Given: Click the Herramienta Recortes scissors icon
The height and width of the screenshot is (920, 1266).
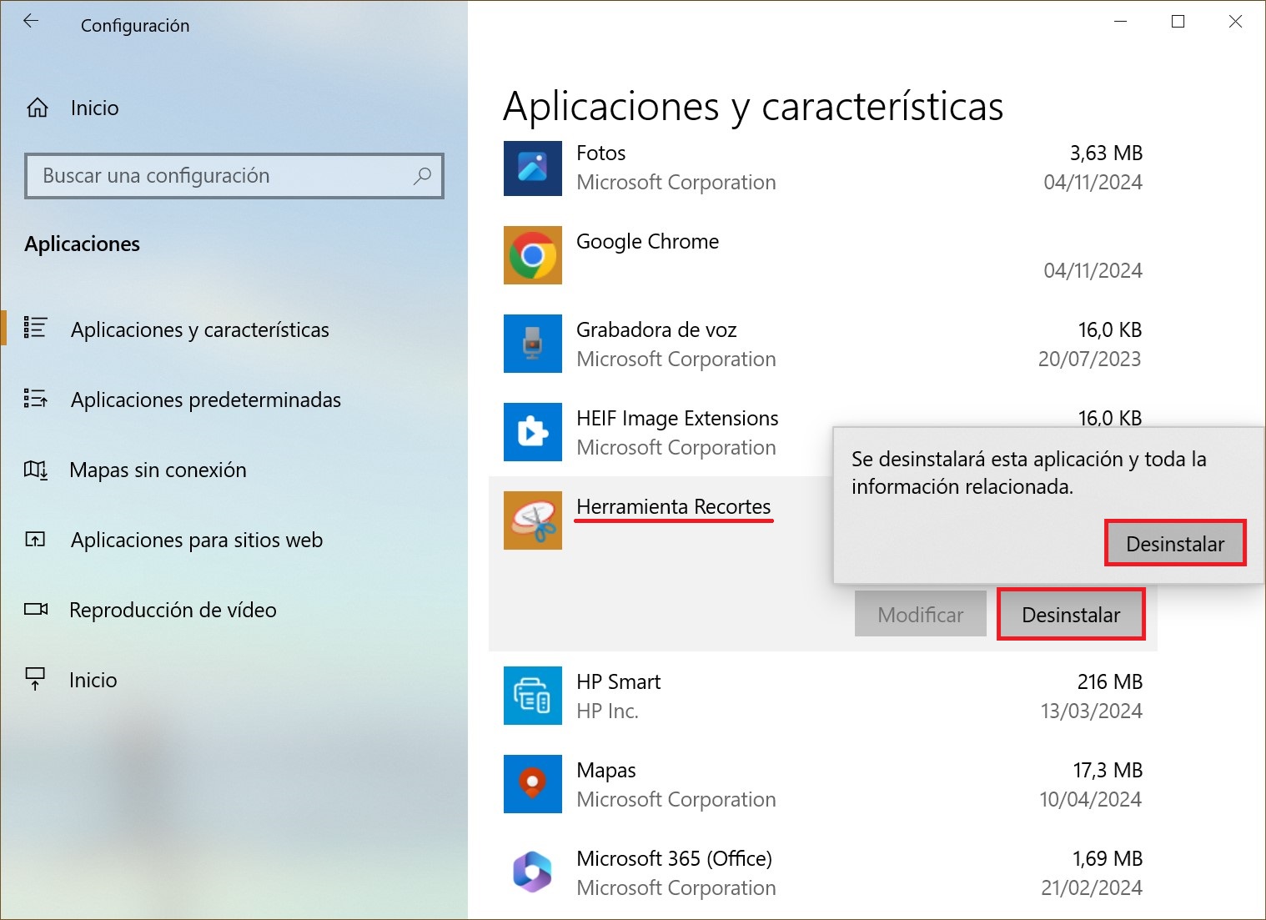Looking at the screenshot, I should coord(533,520).
